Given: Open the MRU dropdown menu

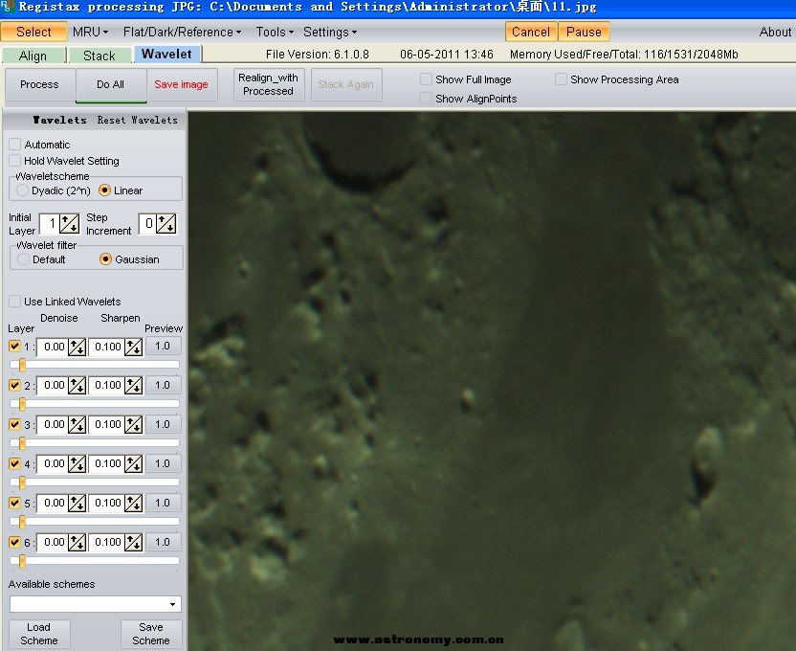Looking at the screenshot, I should click(90, 32).
